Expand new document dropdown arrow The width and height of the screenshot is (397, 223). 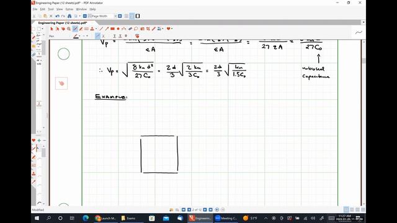(x=42, y=29)
